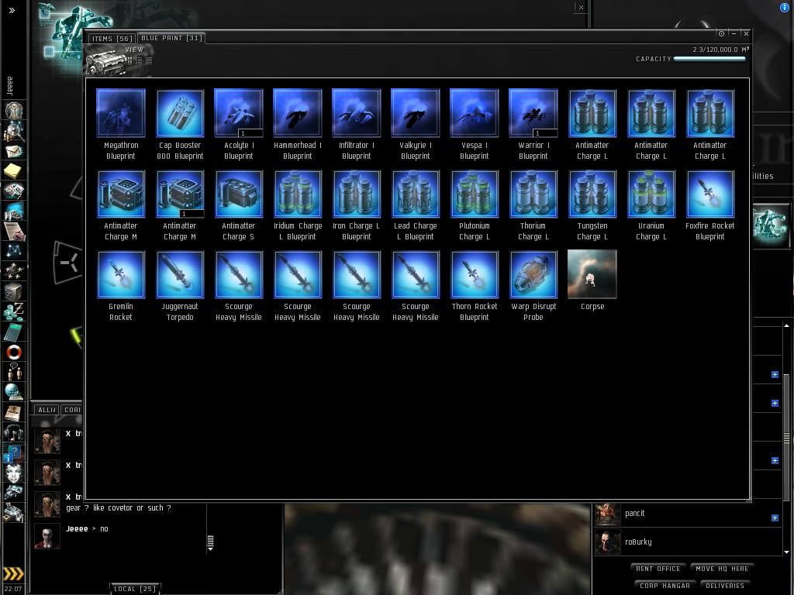Select the Tungsten Charge L item

(x=592, y=205)
